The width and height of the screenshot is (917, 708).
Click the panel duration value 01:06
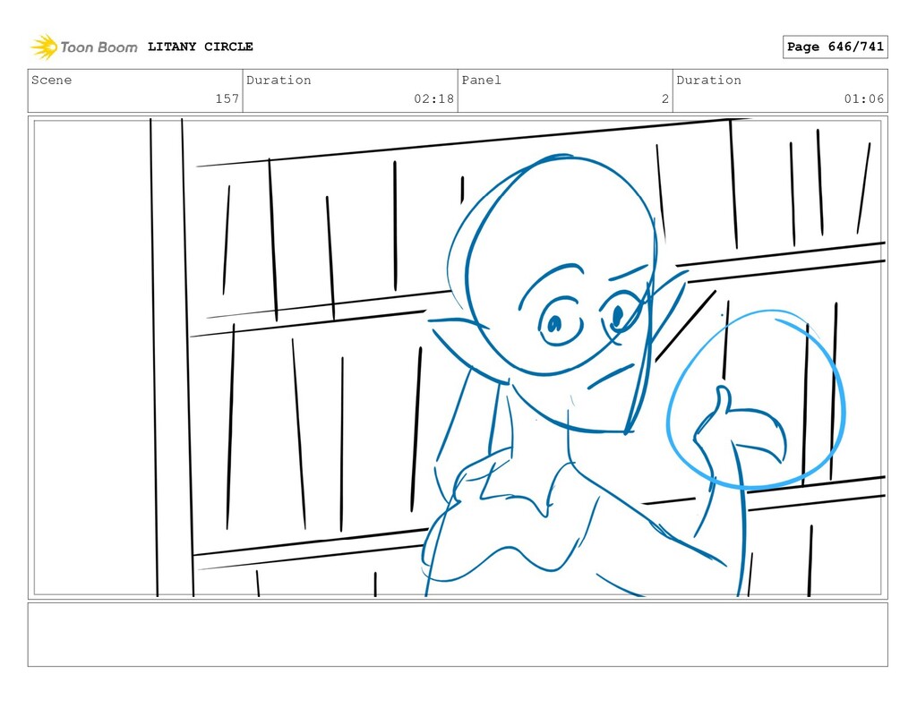864,98
